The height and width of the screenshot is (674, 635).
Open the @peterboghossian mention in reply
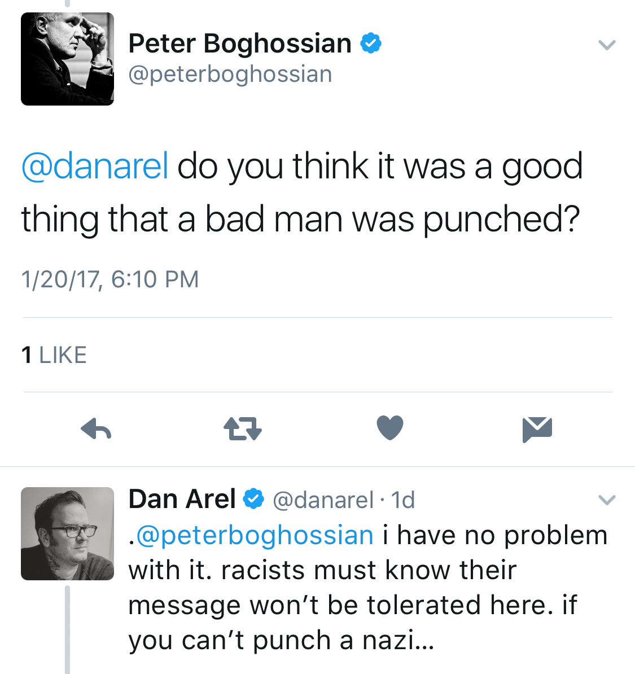(x=255, y=536)
